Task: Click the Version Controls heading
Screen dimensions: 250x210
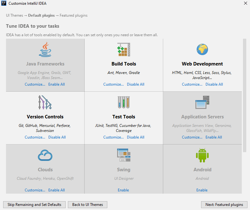Action: coord(45,117)
